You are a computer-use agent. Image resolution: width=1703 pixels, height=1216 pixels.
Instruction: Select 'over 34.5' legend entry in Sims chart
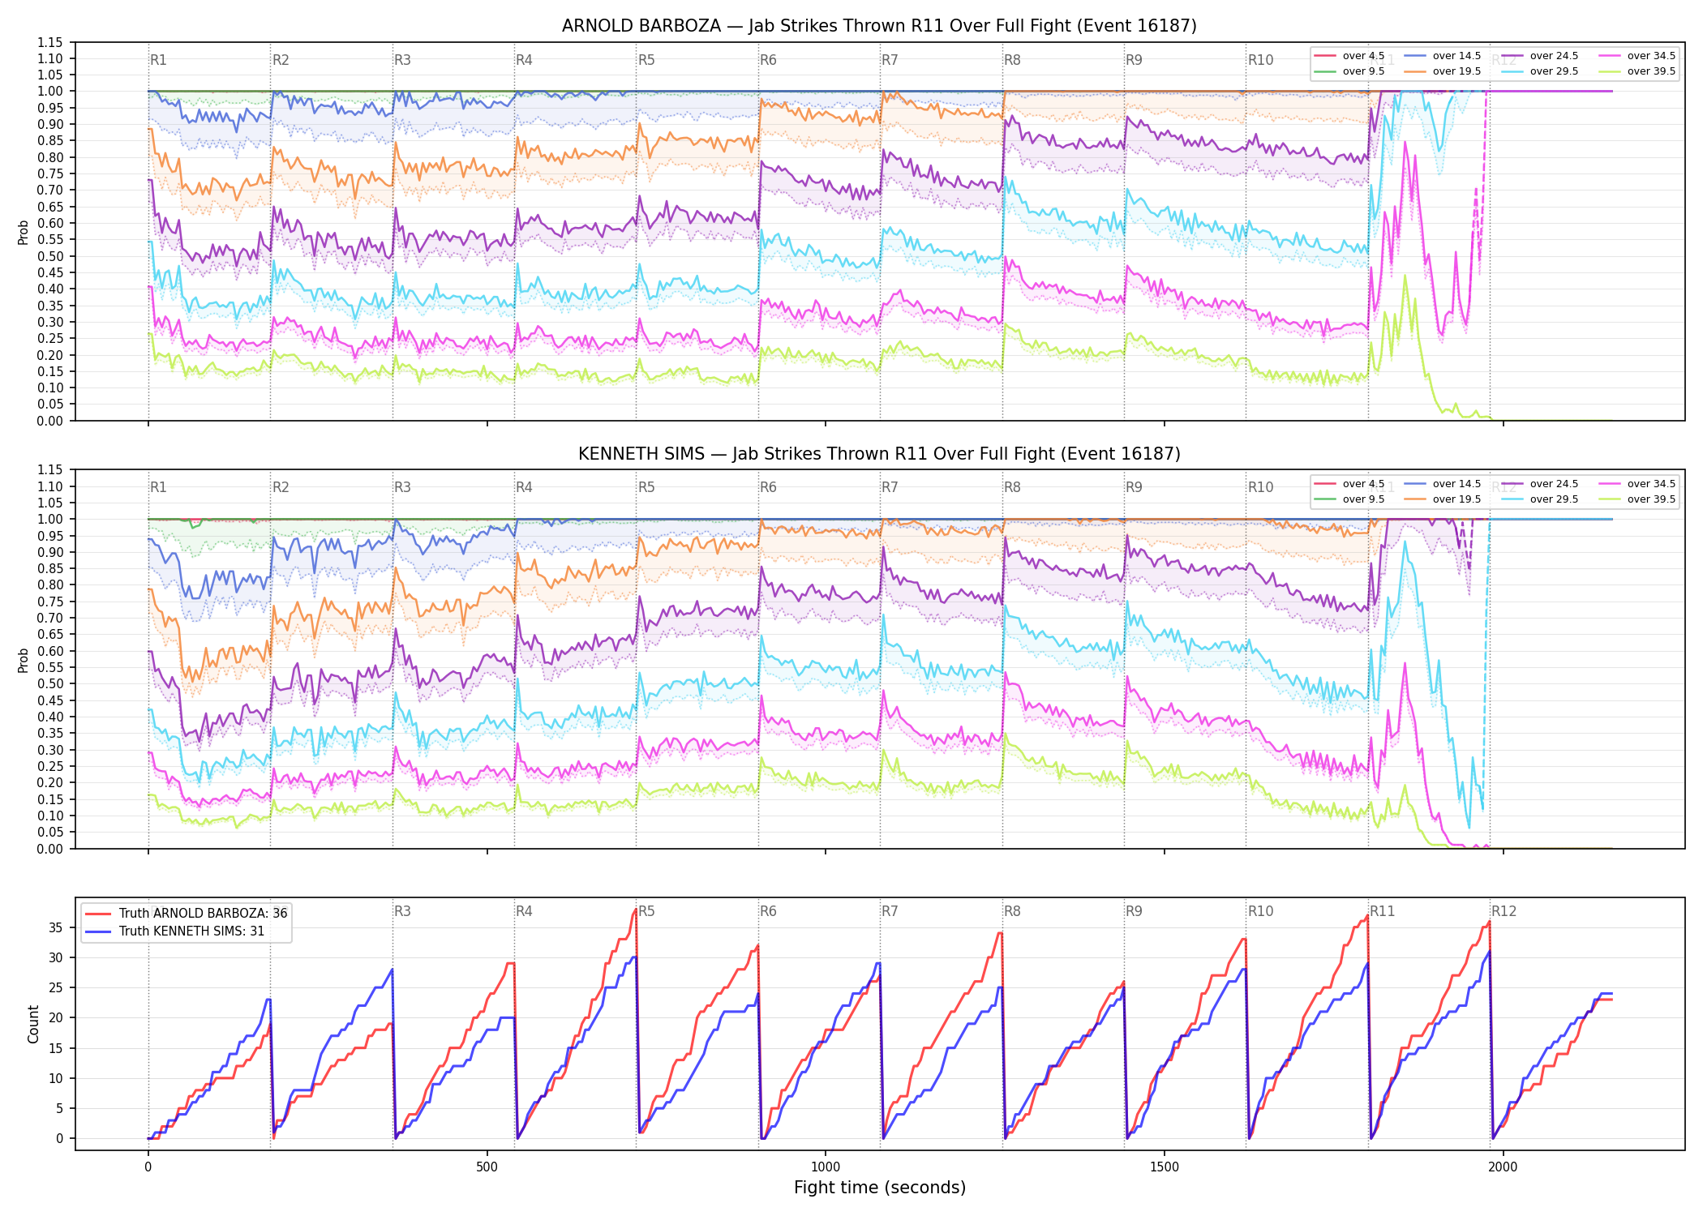1637,484
